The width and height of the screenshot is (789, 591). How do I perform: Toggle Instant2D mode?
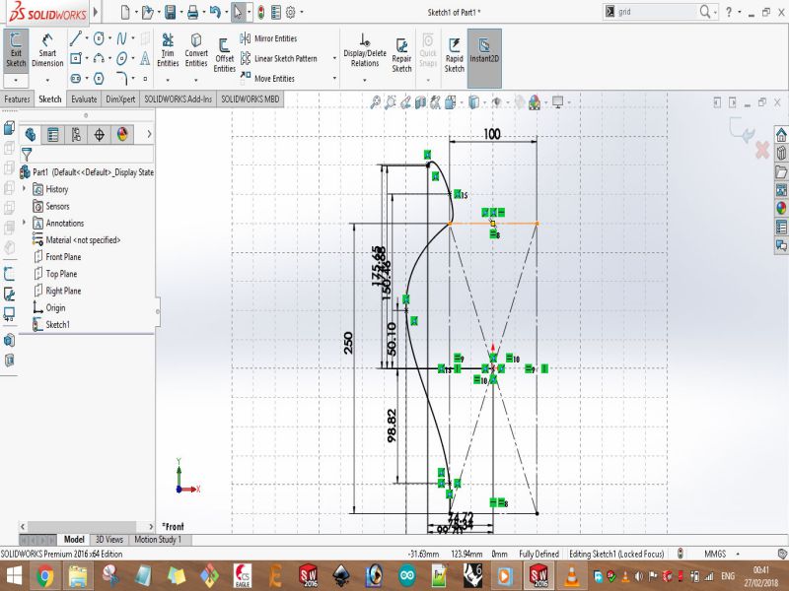point(484,58)
